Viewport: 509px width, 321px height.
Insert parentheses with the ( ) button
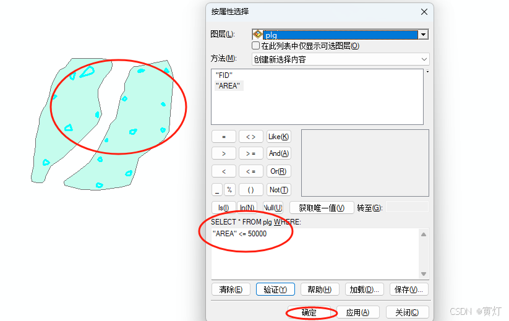click(250, 189)
